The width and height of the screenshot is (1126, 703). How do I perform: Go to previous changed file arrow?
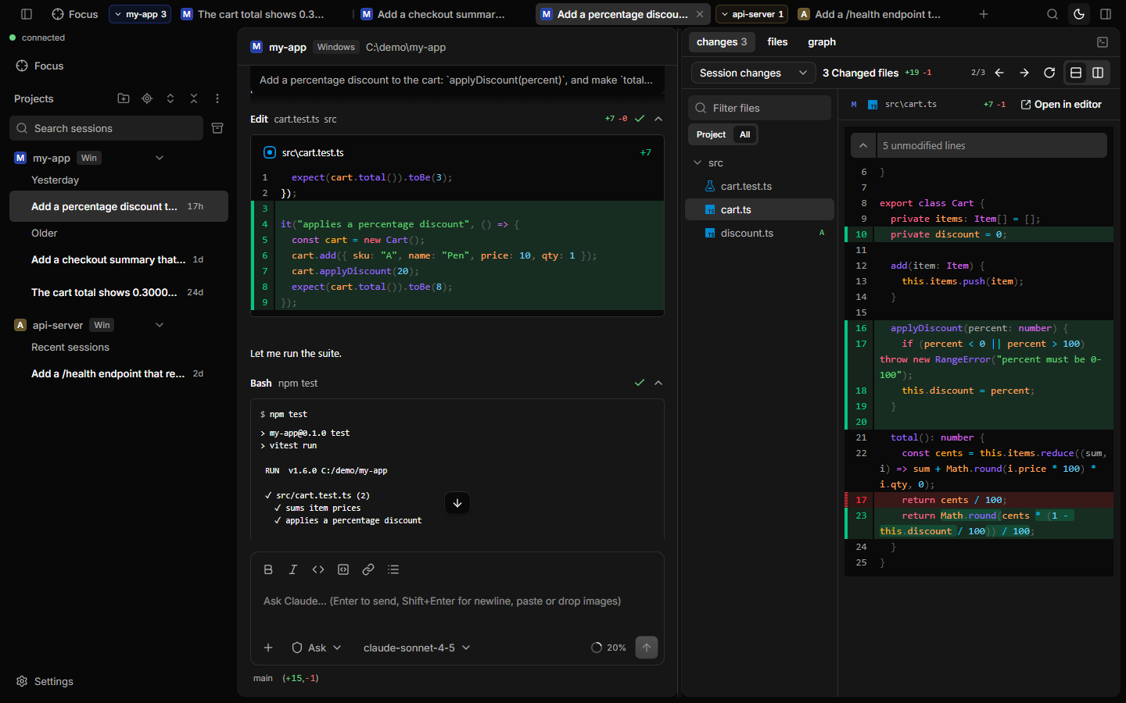coord(999,73)
